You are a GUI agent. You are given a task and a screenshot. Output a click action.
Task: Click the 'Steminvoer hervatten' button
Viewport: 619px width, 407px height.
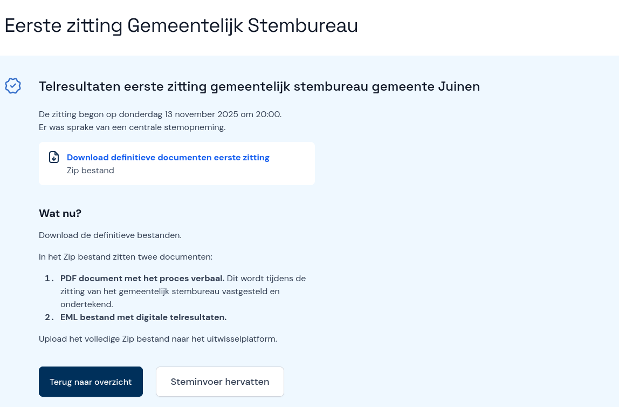point(219,381)
